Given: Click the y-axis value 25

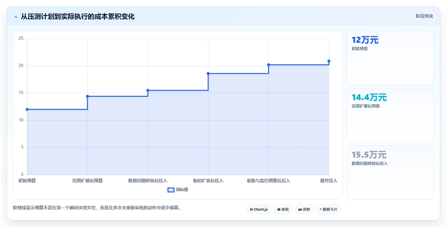Looking at the screenshot, I should (x=21, y=38).
